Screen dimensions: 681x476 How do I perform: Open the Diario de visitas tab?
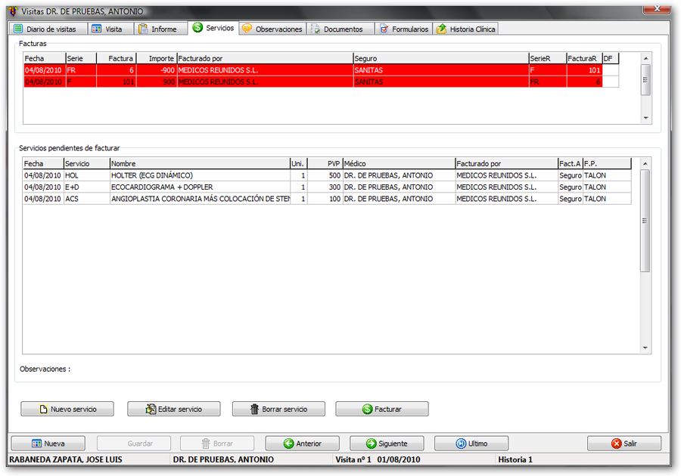[x=45, y=29]
